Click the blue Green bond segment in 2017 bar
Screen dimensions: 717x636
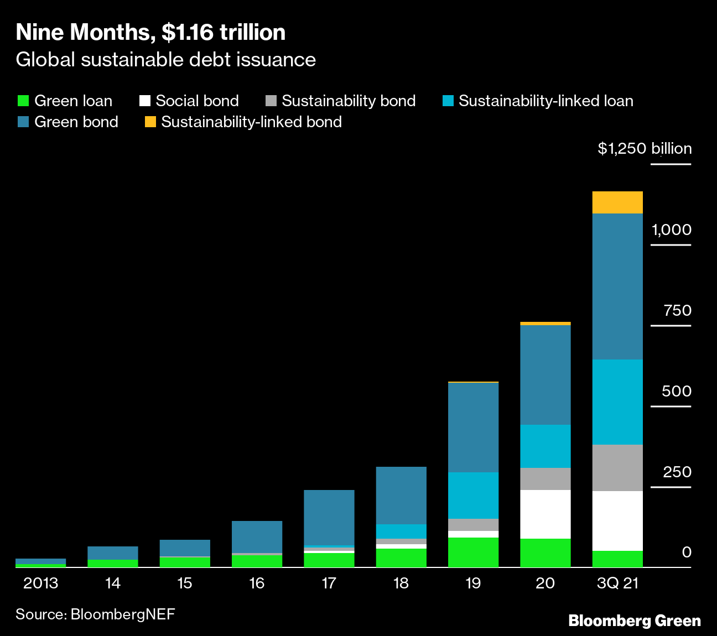pyautogui.click(x=329, y=517)
